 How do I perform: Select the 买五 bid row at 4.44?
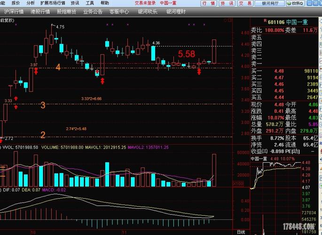tap(284, 97)
